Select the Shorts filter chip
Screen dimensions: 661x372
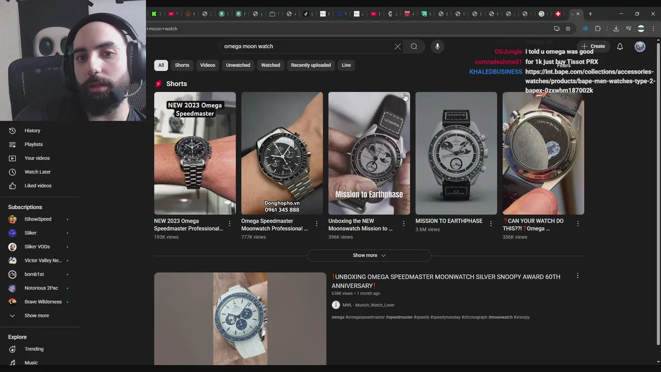[182, 65]
